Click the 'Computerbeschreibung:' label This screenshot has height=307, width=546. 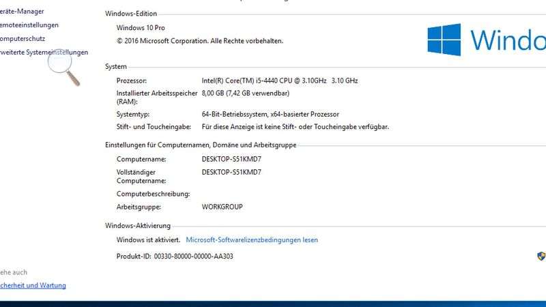153,194
